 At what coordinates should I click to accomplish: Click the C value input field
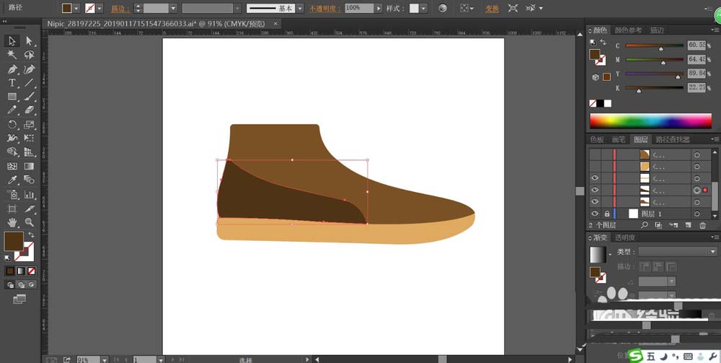coord(695,45)
